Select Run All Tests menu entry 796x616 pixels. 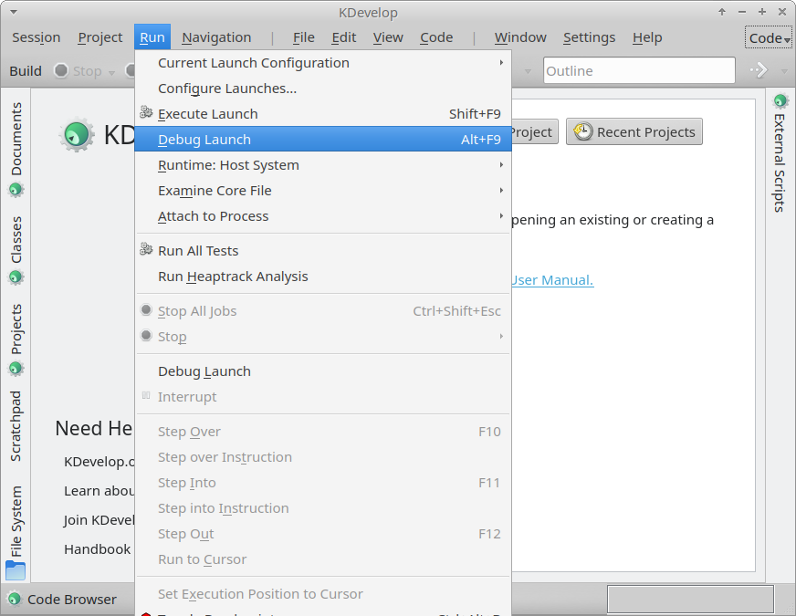click(323, 251)
